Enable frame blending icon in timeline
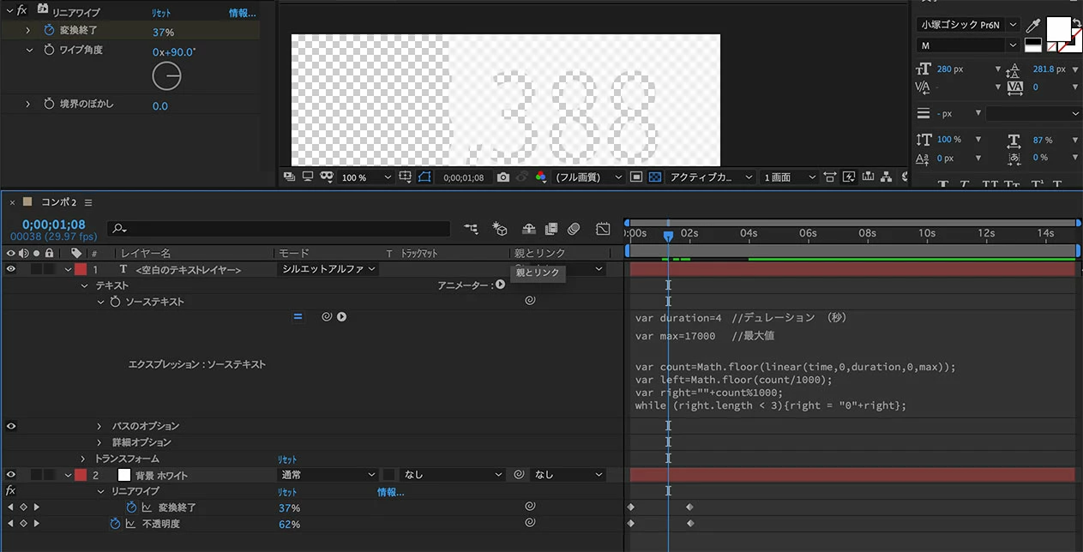This screenshot has height=552, width=1083. [551, 229]
